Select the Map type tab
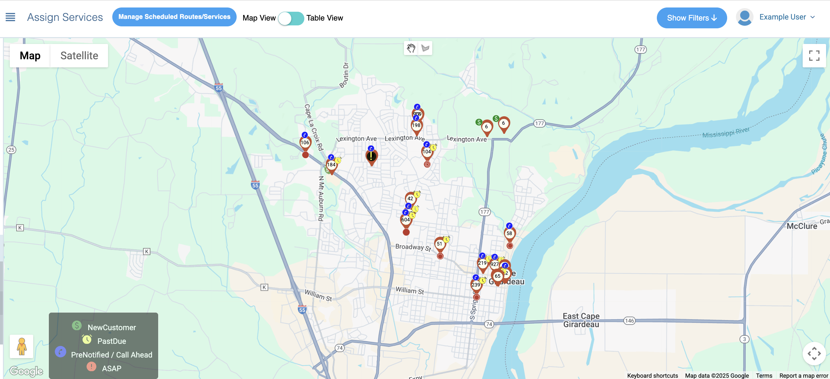The width and height of the screenshot is (830, 379). 30,56
